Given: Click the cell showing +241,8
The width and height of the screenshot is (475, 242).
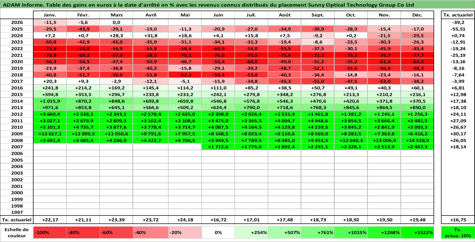Looking at the screenshot, I should (50, 88).
